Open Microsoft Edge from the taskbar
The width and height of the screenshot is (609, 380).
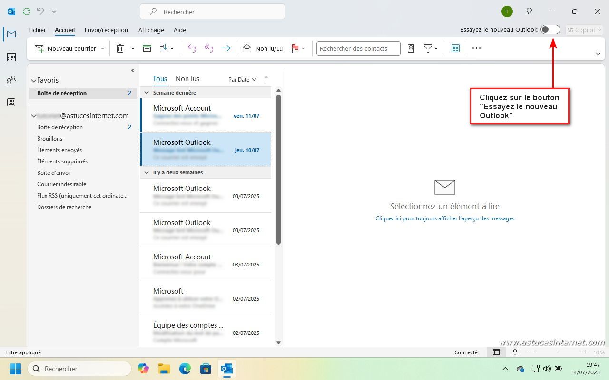coord(185,369)
